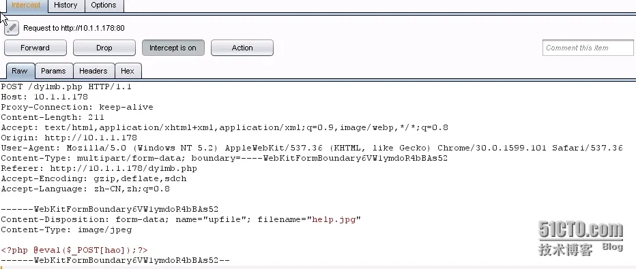The width and height of the screenshot is (636, 269).
Task: Click the Proxy-Connection: keep-alive header
Action: coord(77,107)
